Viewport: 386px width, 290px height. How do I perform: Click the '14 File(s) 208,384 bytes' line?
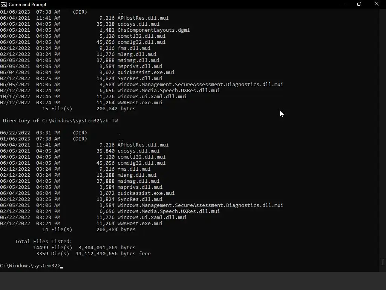pos(89,230)
